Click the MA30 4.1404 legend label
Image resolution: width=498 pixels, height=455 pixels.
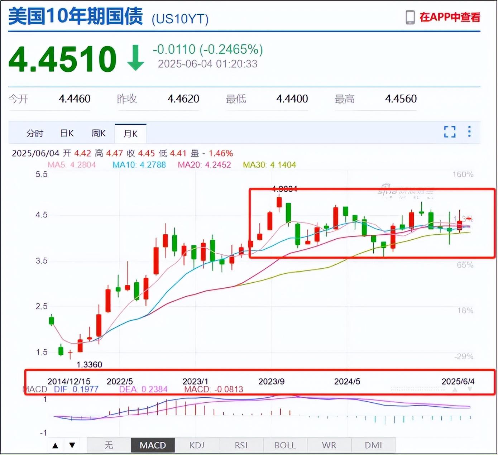(x=269, y=165)
